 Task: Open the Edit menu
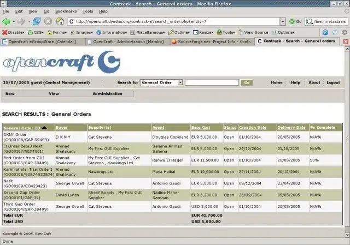[x=19, y=11]
